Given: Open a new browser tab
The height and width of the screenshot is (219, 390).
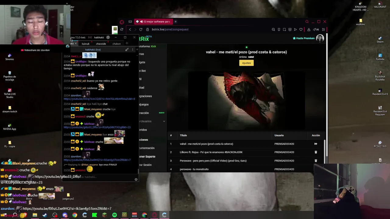Looking at the screenshot, I should (x=175, y=22).
